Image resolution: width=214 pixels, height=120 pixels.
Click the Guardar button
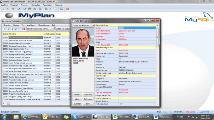[77, 104]
